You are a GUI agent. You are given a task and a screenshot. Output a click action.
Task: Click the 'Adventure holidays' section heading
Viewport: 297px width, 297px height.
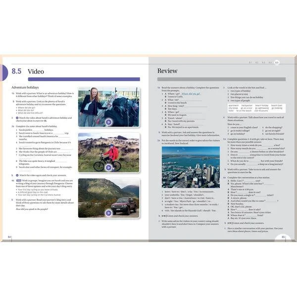[x=25, y=87]
